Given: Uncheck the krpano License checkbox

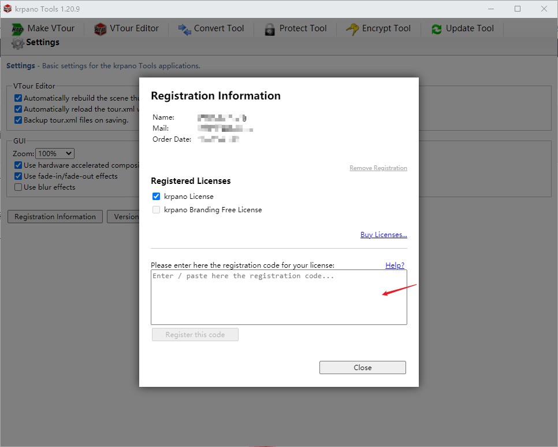Looking at the screenshot, I should coord(156,197).
